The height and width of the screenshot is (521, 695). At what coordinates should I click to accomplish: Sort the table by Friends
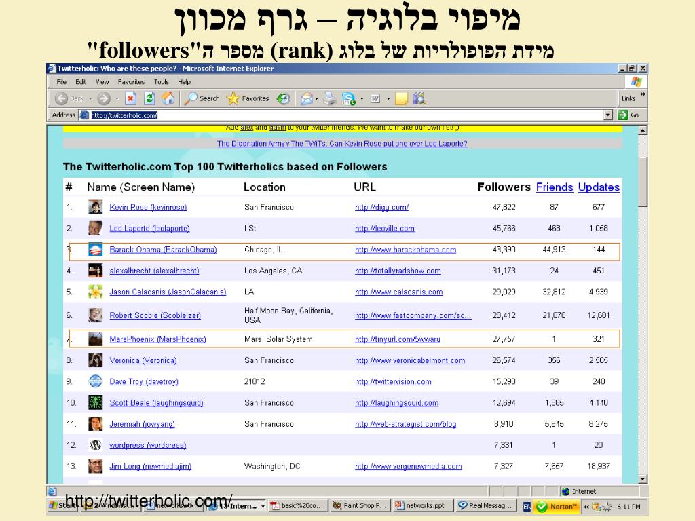555,187
